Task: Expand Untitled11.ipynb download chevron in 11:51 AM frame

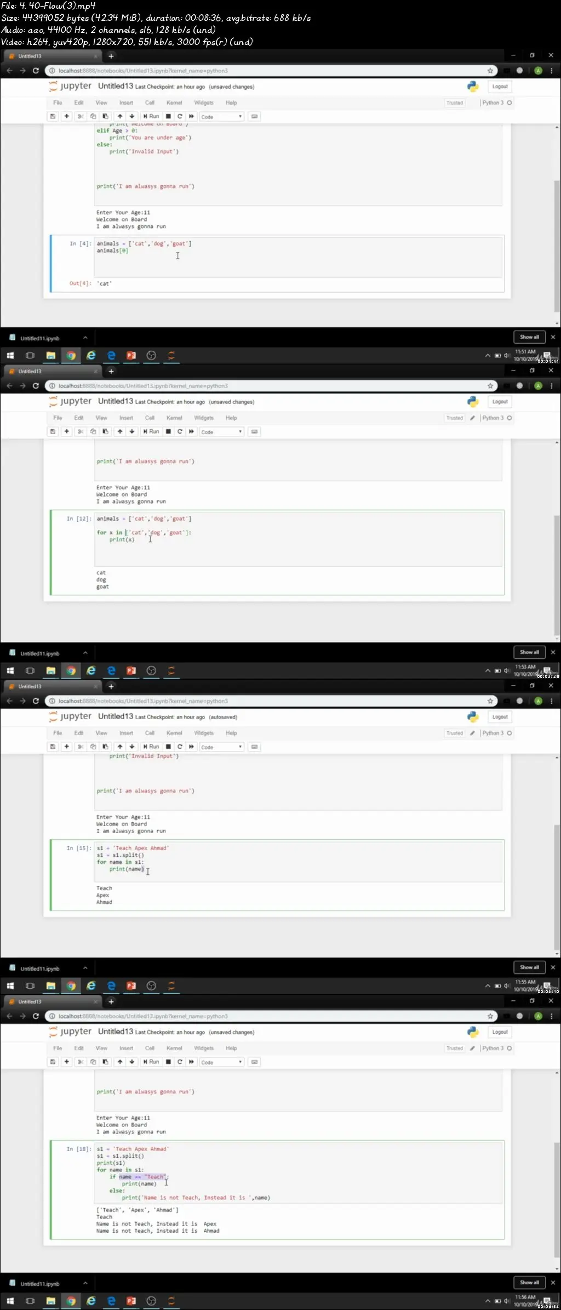Action: (85, 338)
